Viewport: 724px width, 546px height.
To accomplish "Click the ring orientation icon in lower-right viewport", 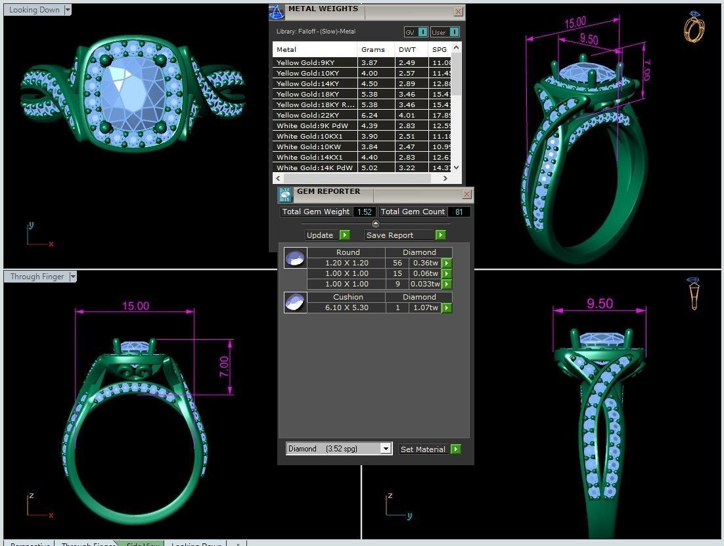I will click(x=694, y=293).
